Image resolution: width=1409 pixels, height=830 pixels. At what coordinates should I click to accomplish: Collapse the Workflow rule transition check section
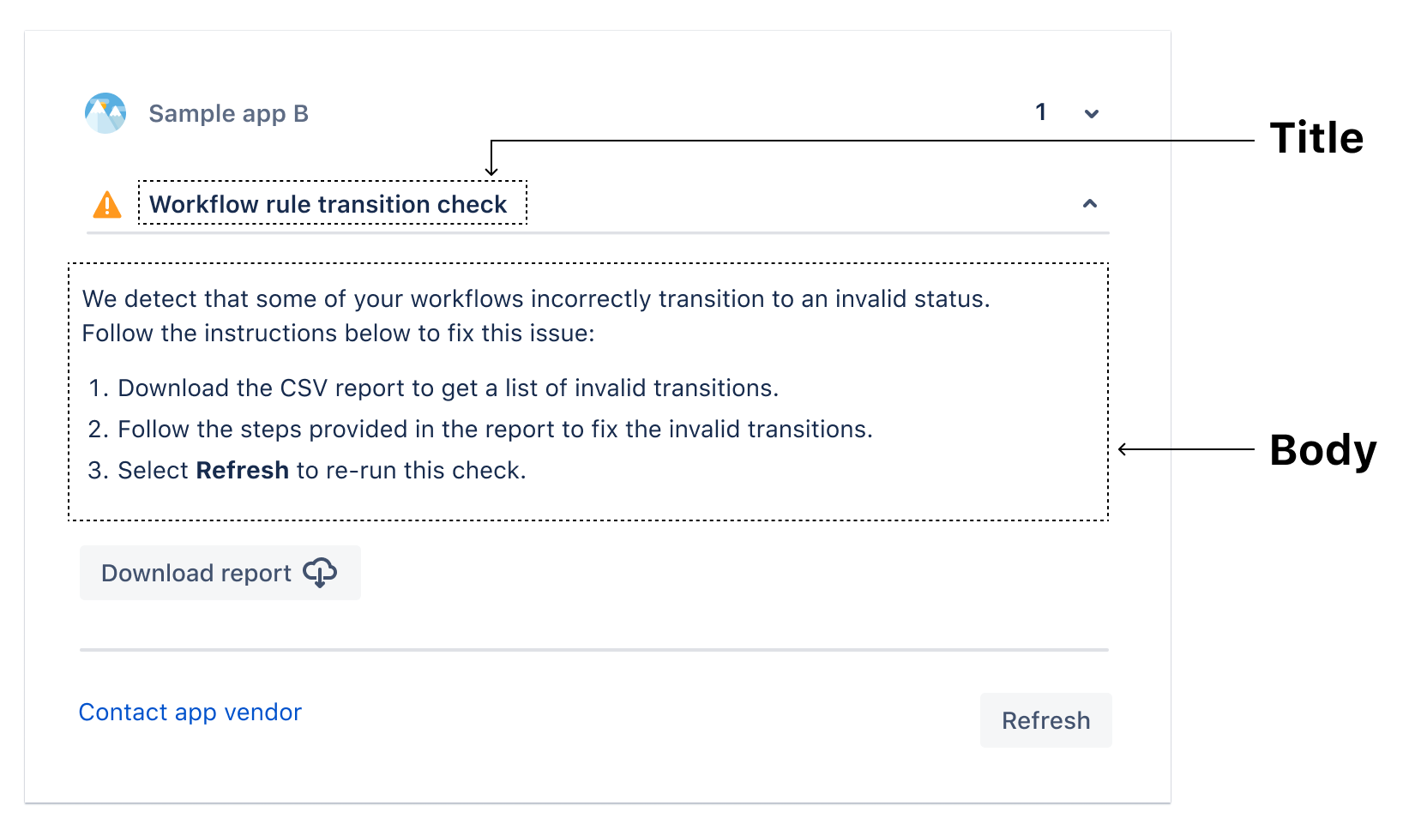point(1089,204)
